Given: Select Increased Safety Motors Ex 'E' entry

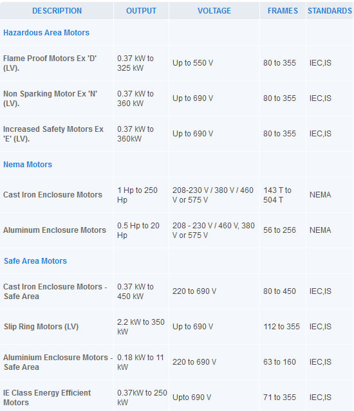Looking at the screenshot, I should [53, 134].
